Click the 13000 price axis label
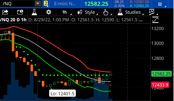The height and width of the screenshot is (101, 174). point(157,43)
